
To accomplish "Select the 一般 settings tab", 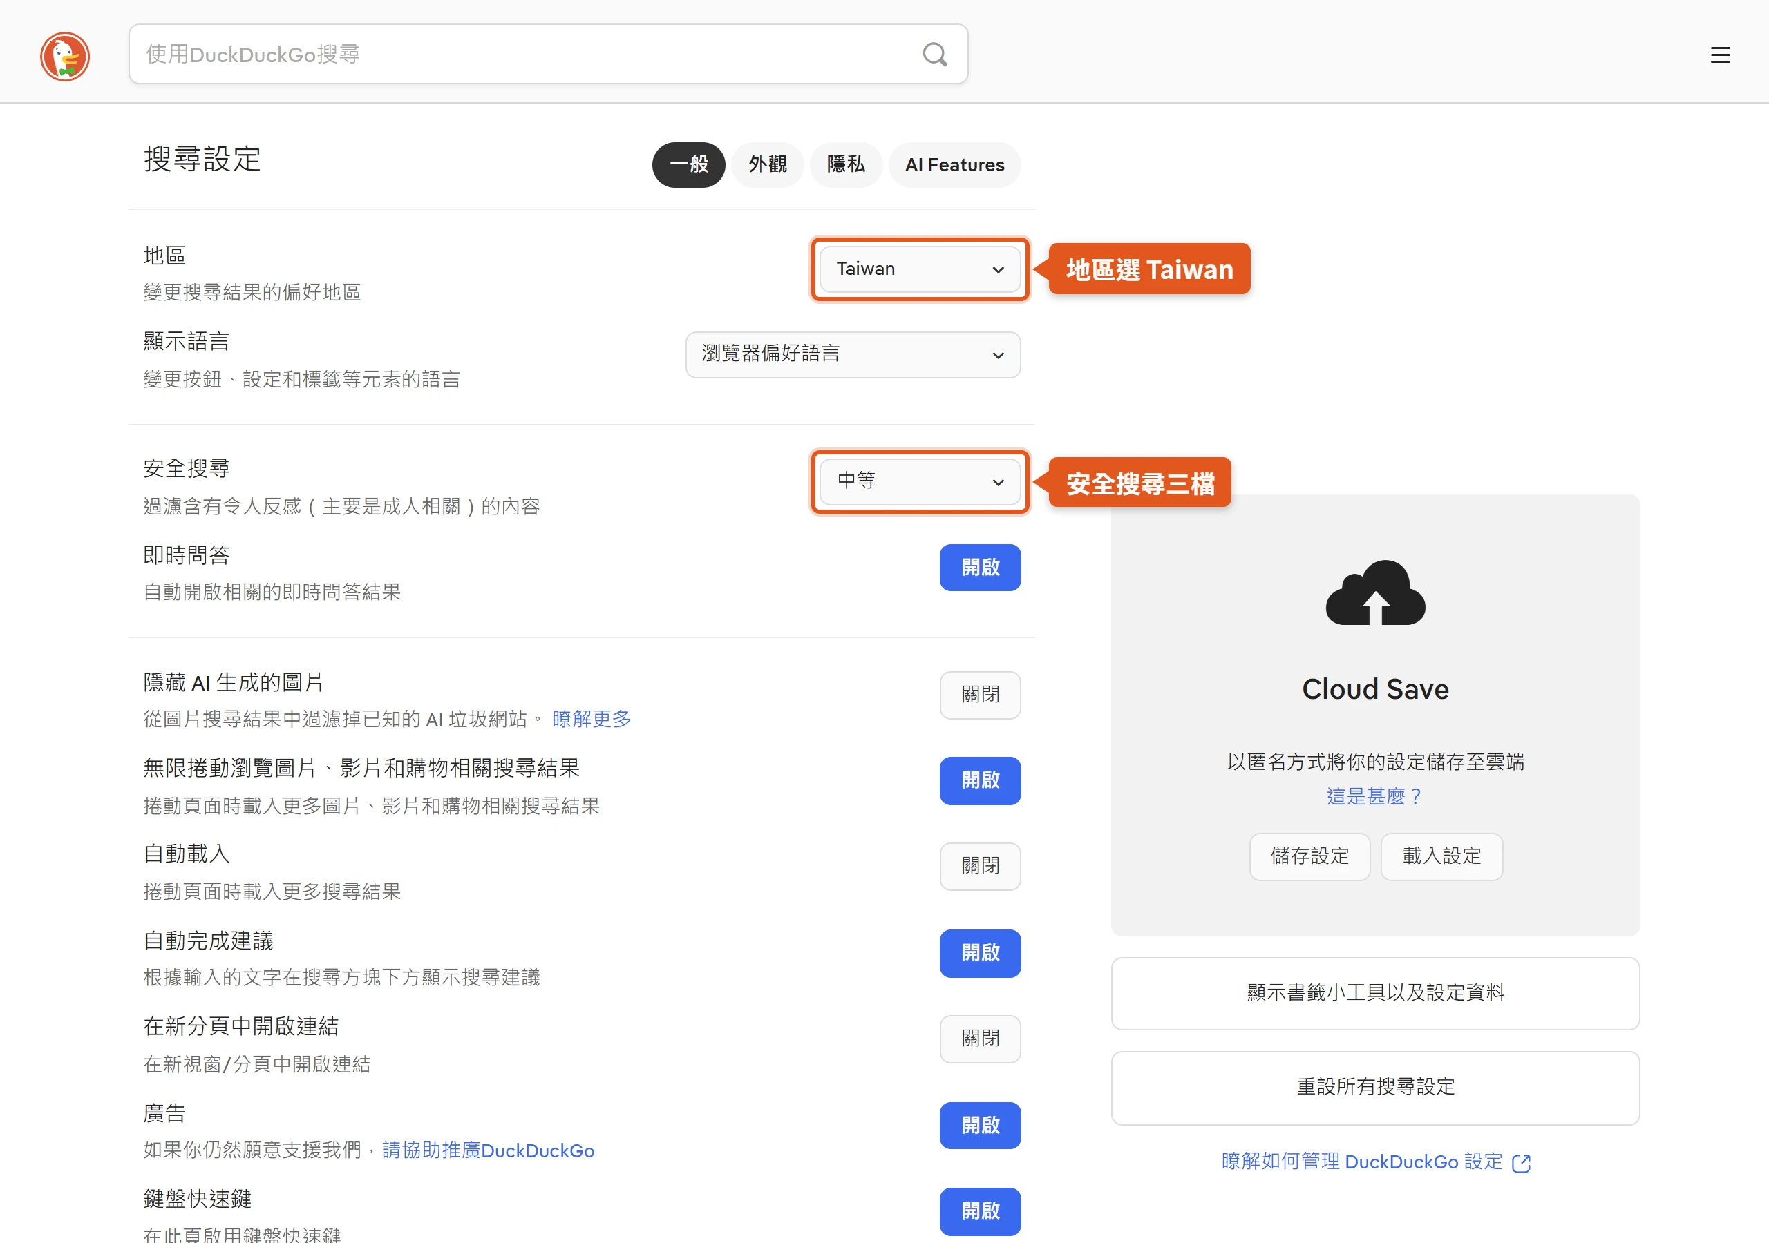I will point(688,165).
